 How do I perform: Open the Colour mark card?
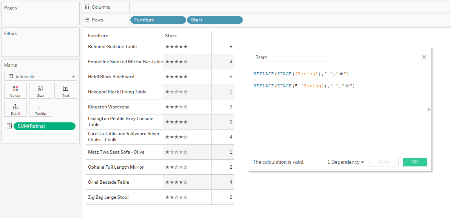pos(15,91)
